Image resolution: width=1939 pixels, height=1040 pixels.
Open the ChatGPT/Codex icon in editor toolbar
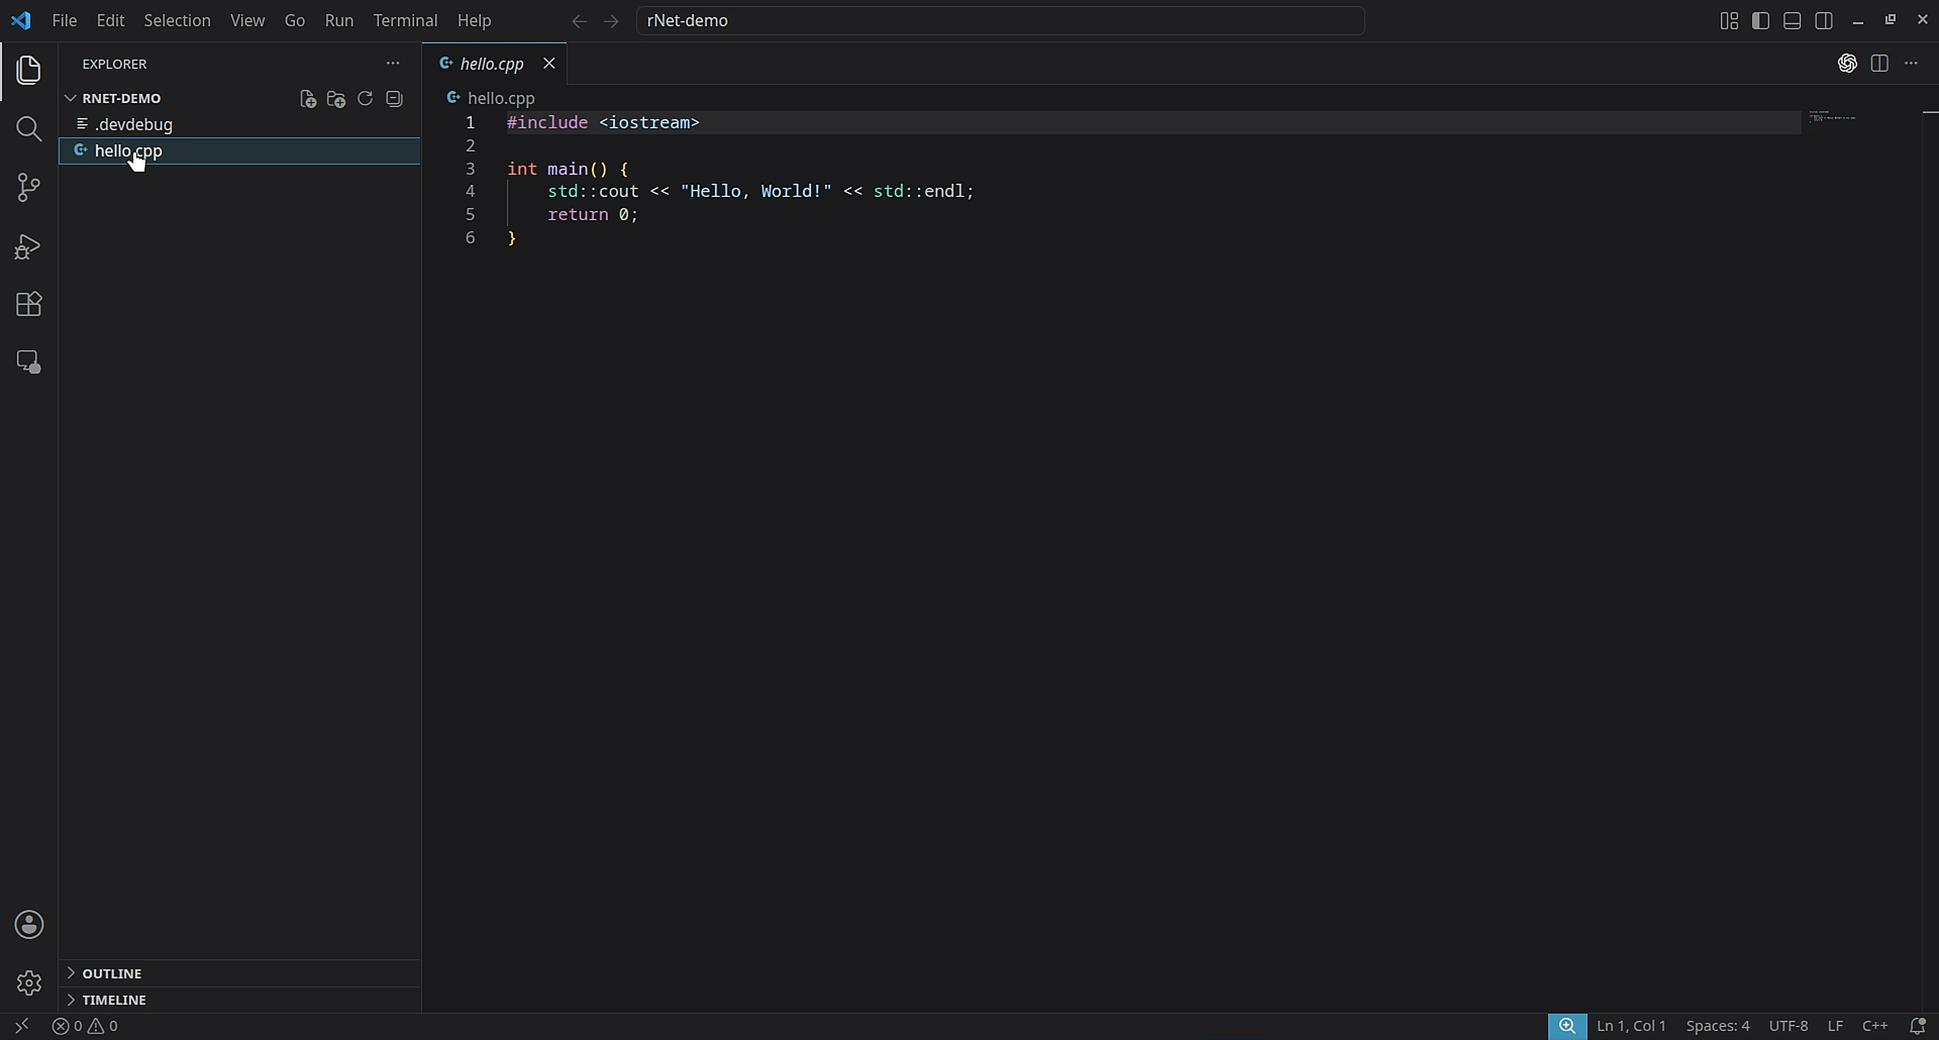coord(1847,63)
